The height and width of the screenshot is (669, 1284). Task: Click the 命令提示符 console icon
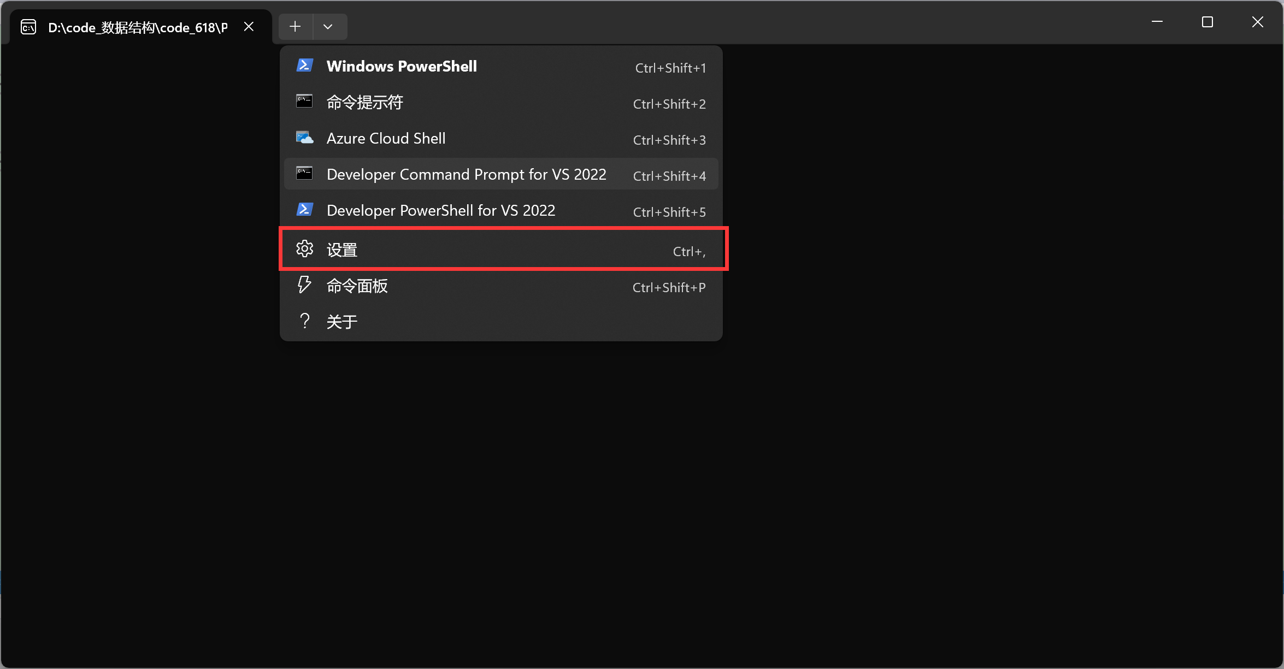pyautogui.click(x=304, y=102)
